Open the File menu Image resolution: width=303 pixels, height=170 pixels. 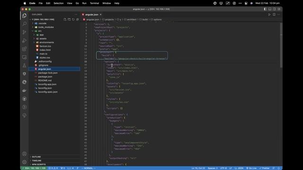point(41,3)
